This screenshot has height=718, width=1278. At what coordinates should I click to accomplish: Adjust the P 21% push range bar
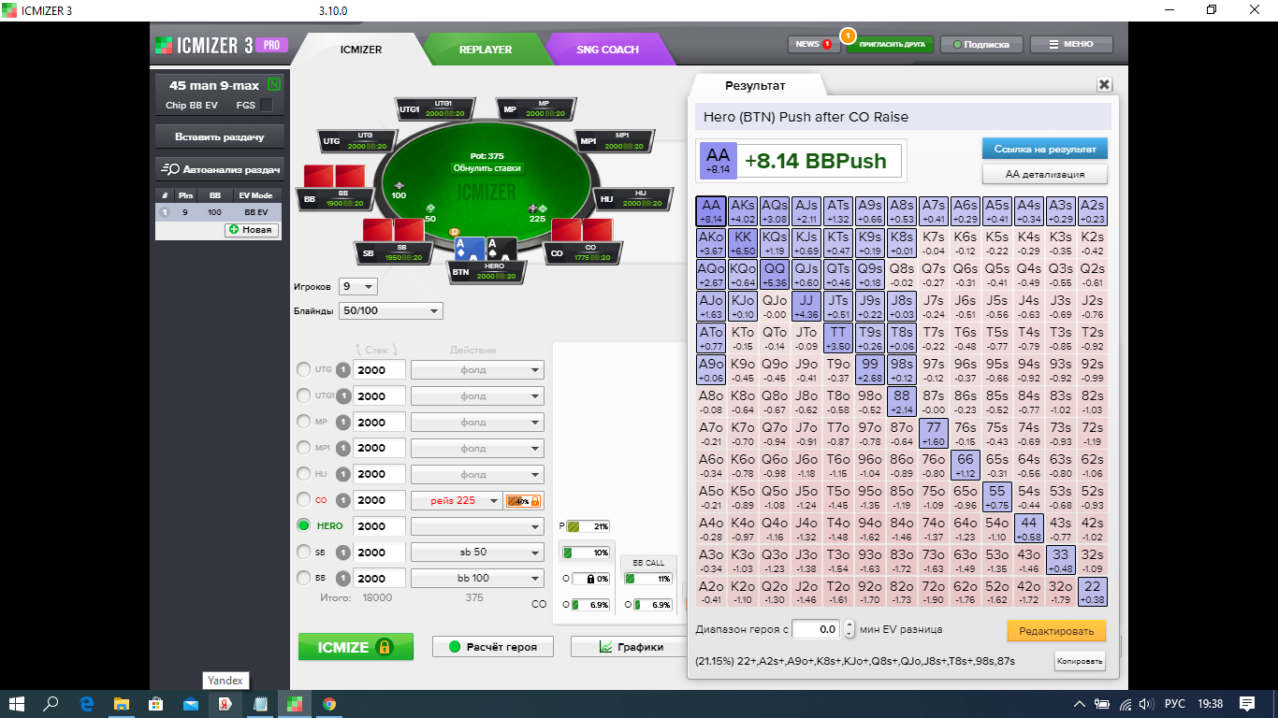click(x=589, y=526)
